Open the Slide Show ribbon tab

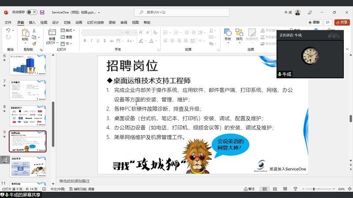pyautogui.click(x=95, y=22)
